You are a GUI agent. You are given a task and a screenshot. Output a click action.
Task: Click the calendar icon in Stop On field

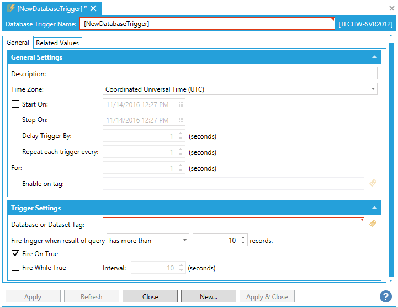pos(181,120)
